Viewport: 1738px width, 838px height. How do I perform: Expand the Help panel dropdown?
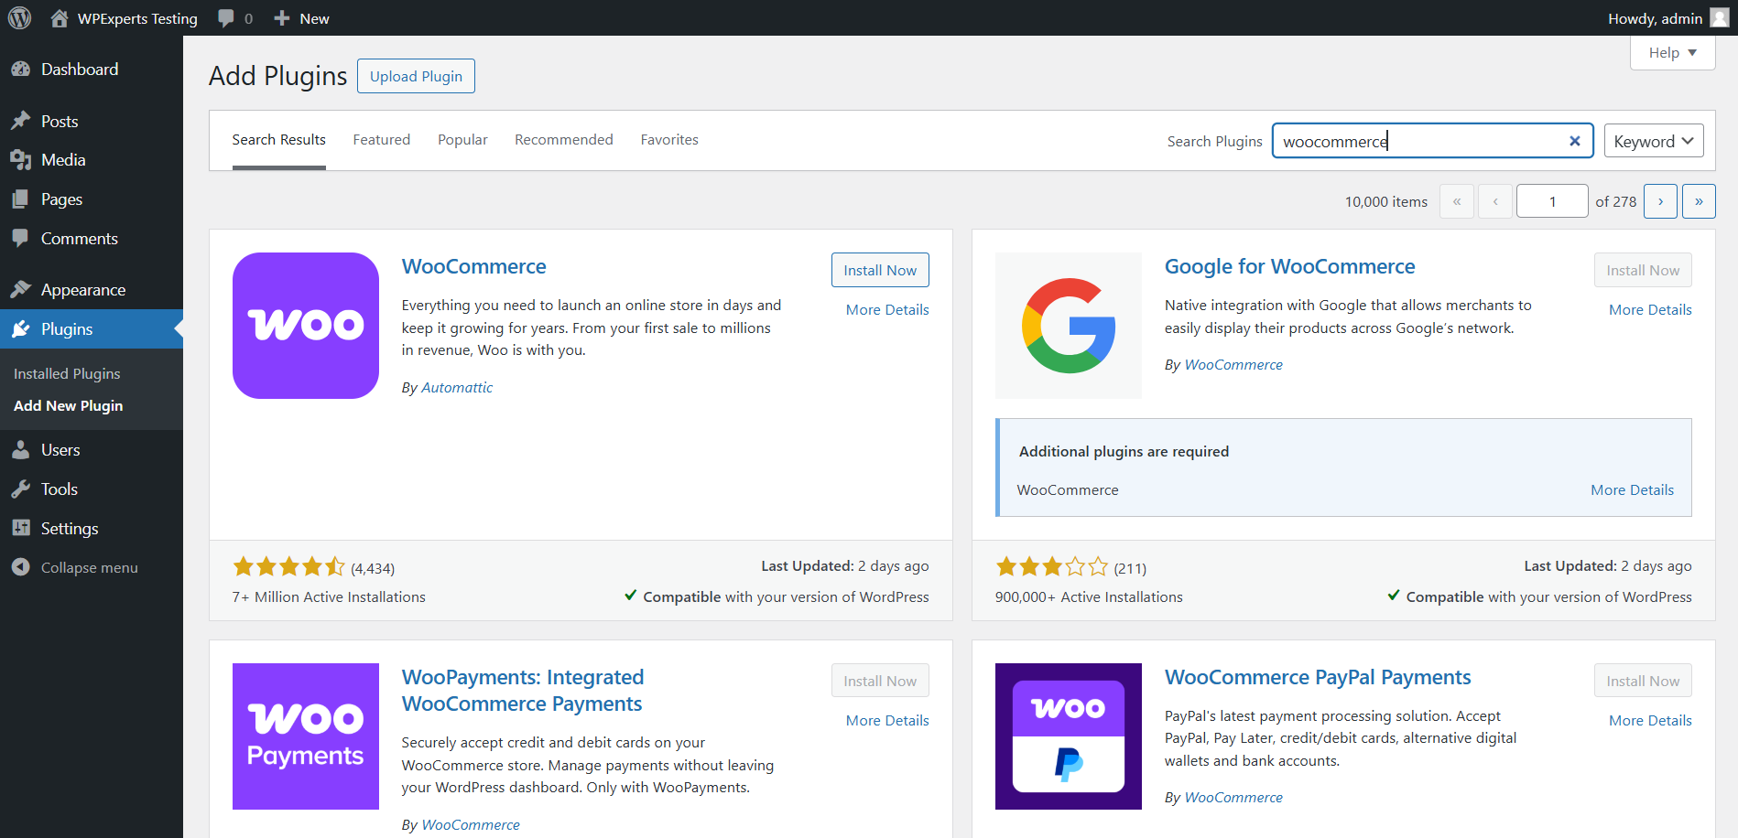click(1672, 53)
